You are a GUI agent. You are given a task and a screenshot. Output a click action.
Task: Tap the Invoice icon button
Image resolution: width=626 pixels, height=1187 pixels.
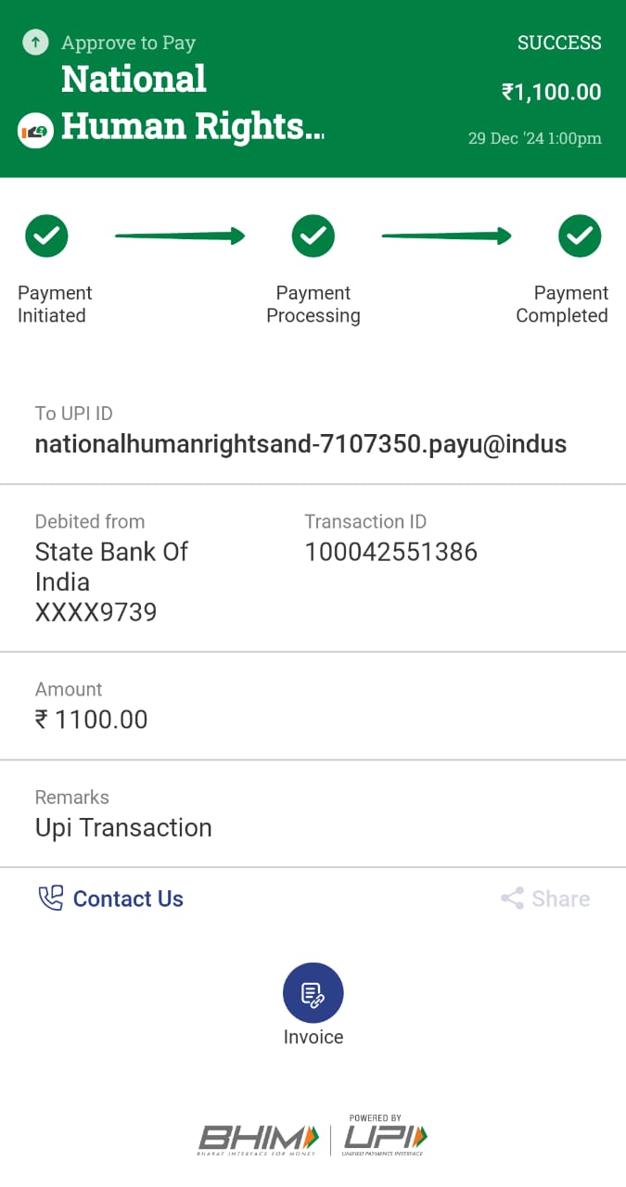coord(313,993)
